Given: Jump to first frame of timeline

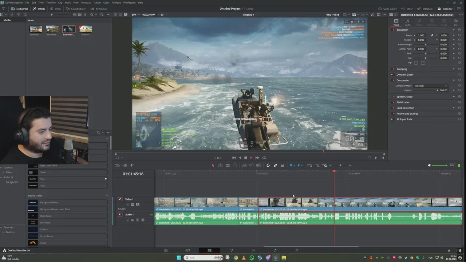Looking at the screenshot, I should (x=234, y=158).
